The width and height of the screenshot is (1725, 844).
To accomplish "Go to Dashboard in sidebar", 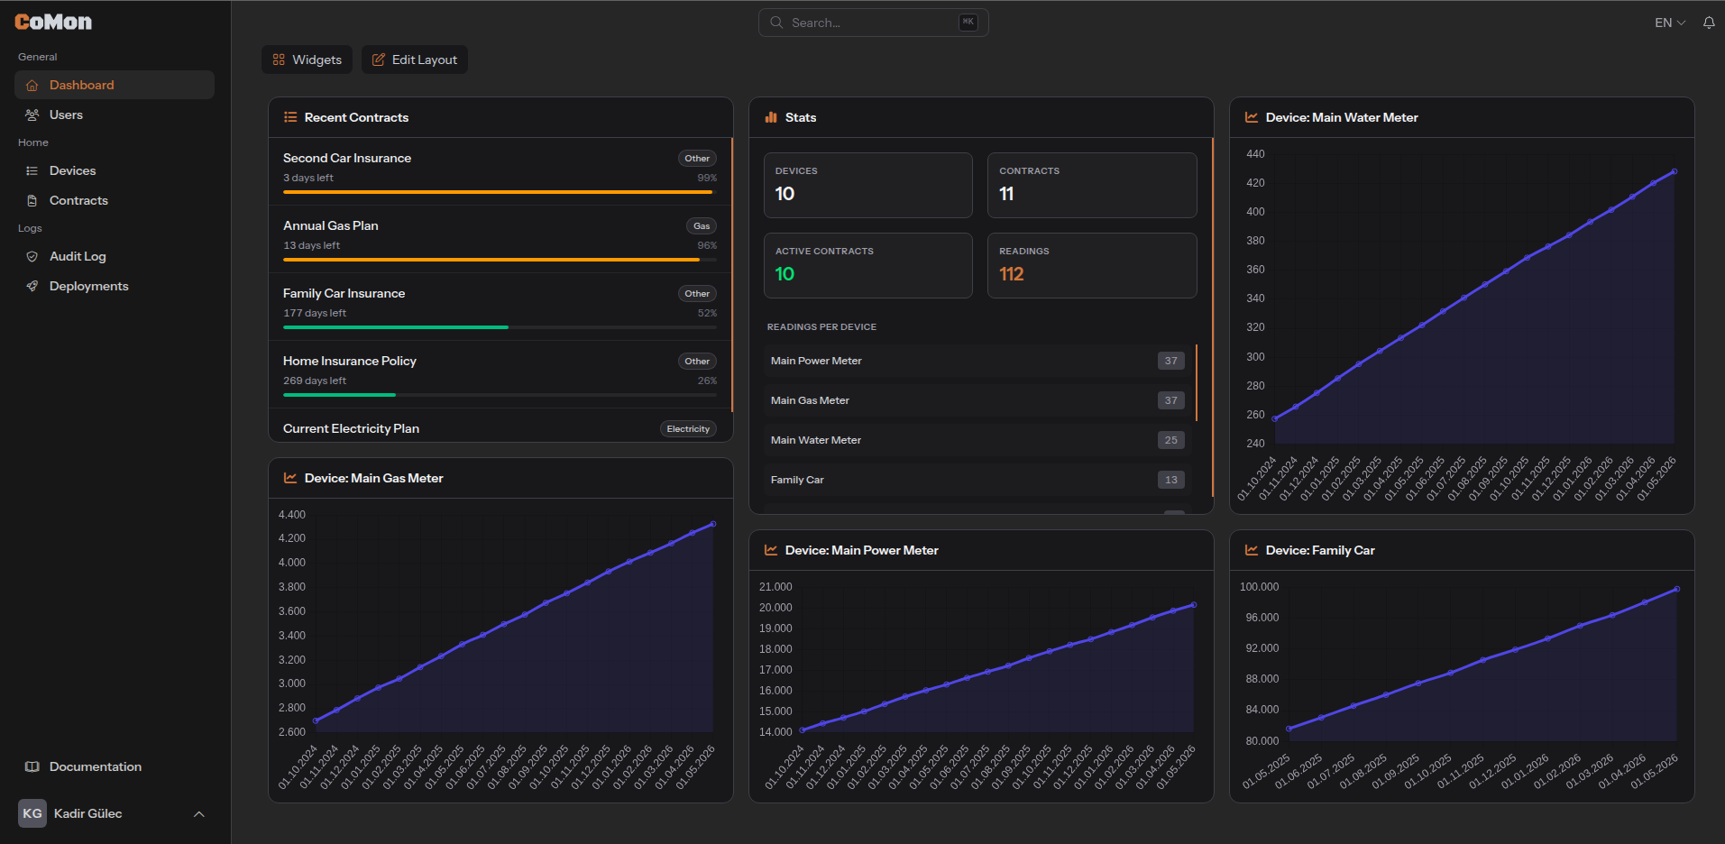I will (115, 85).
